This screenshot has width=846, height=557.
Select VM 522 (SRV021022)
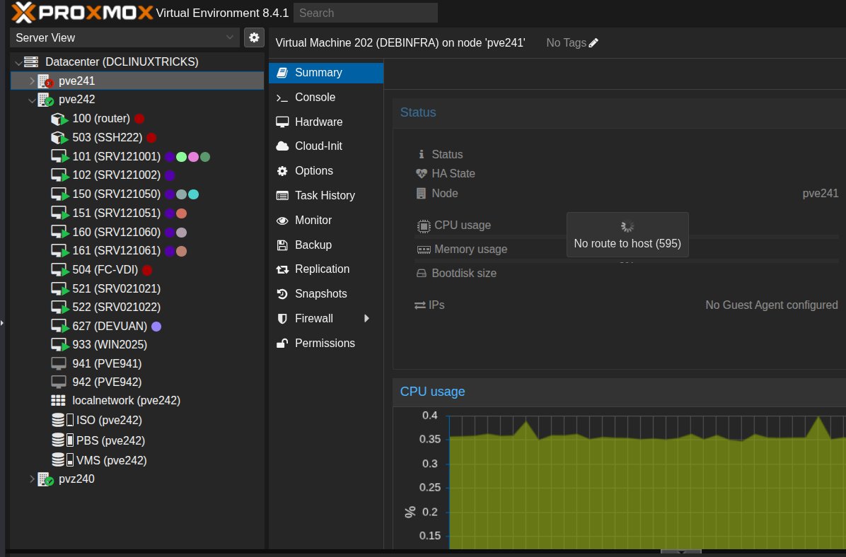pyautogui.click(x=117, y=307)
